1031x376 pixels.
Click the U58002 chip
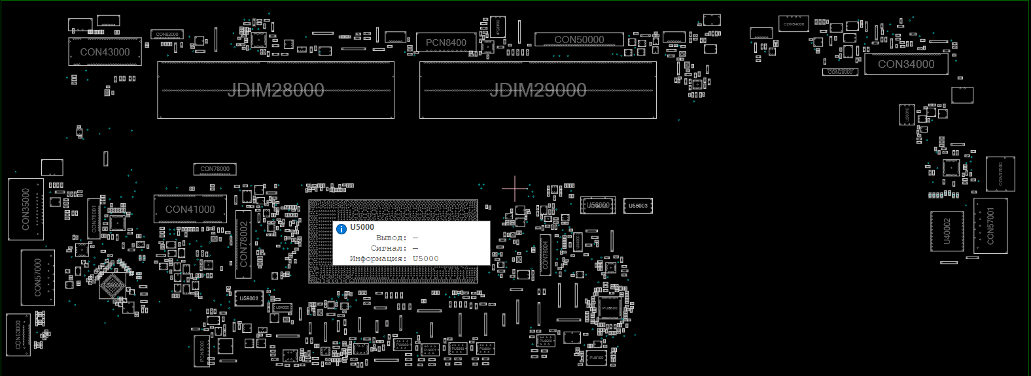click(x=249, y=298)
